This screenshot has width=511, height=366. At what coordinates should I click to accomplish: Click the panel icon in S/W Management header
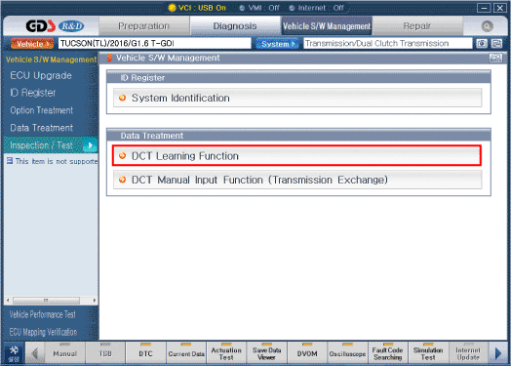495,58
